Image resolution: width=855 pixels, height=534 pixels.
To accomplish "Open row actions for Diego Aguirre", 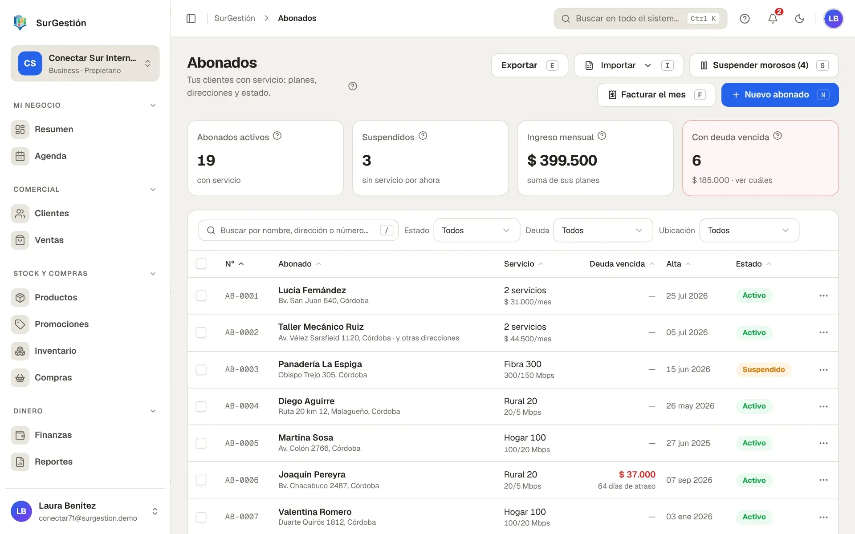I will [x=823, y=406].
